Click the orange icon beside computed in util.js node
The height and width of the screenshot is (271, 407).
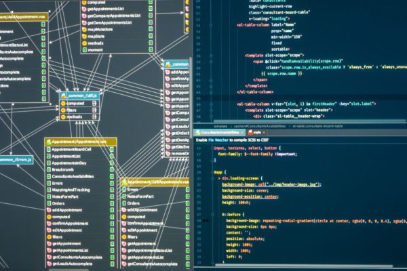(63, 103)
